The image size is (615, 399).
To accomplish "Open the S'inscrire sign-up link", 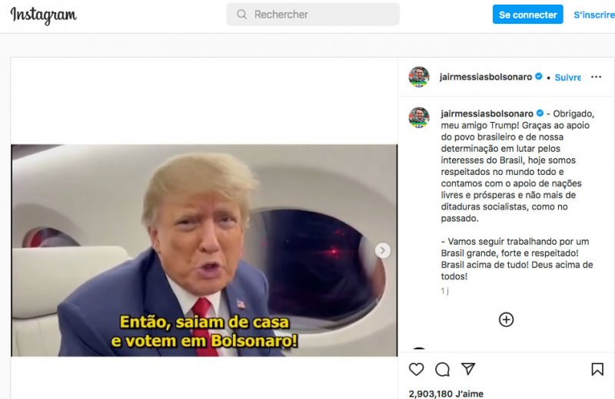I will [593, 15].
